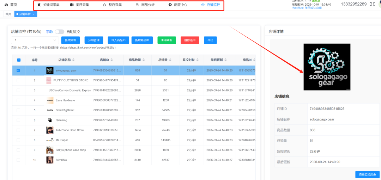Click the 首页 dashboard icon at top left
The image size is (381, 180).
pyautogui.click(x=6, y=5)
